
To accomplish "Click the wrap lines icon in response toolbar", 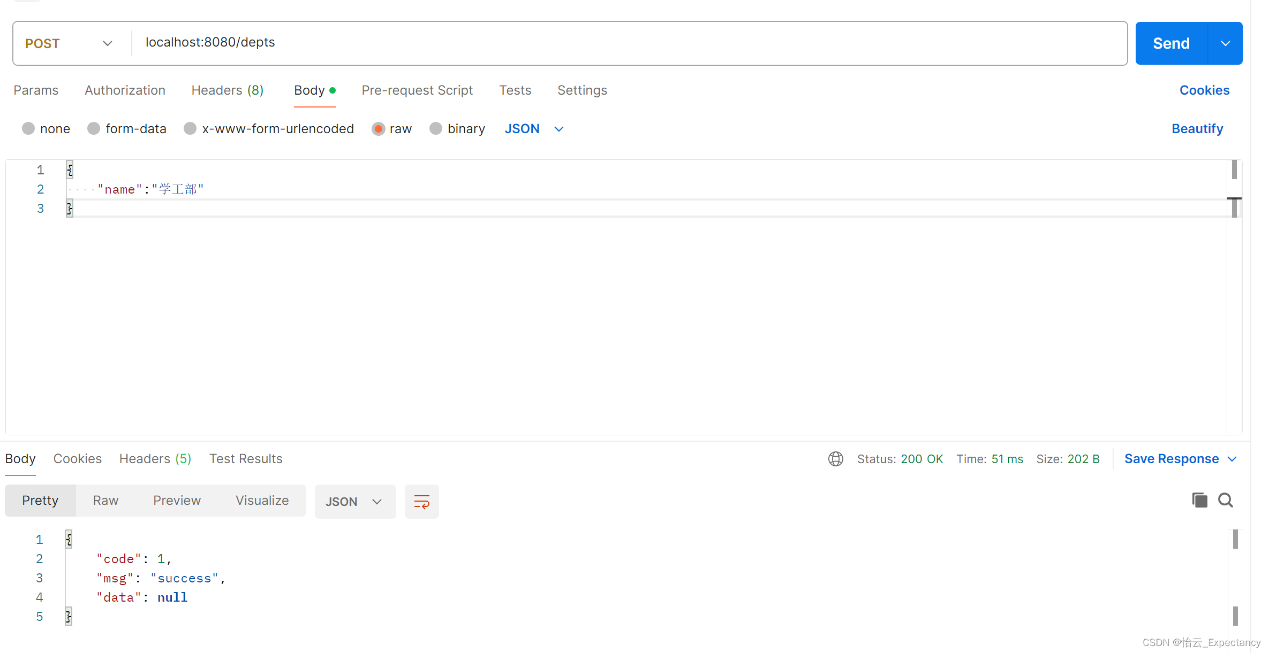I will click(421, 501).
